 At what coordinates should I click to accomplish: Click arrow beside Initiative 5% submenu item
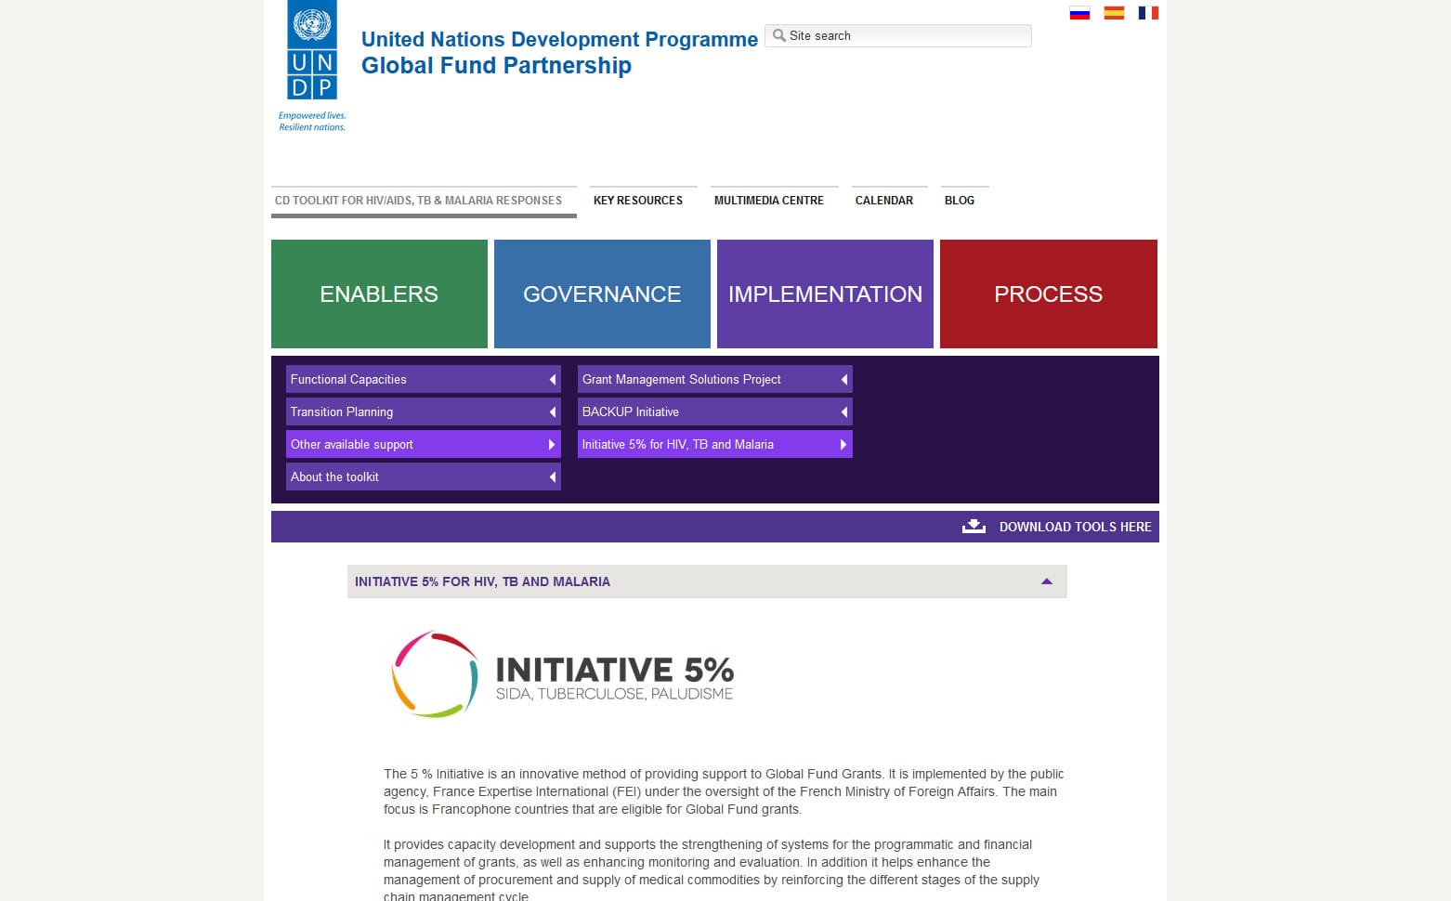point(843,444)
